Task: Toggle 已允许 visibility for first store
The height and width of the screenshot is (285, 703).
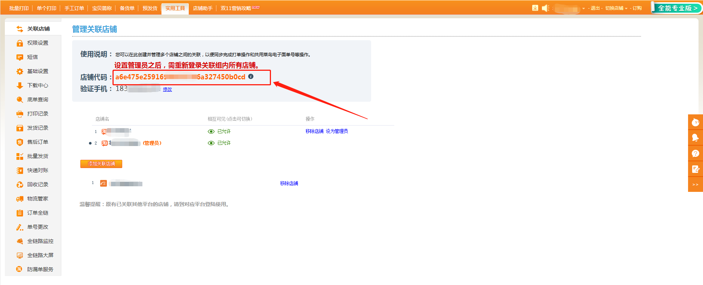Action: click(x=219, y=132)
